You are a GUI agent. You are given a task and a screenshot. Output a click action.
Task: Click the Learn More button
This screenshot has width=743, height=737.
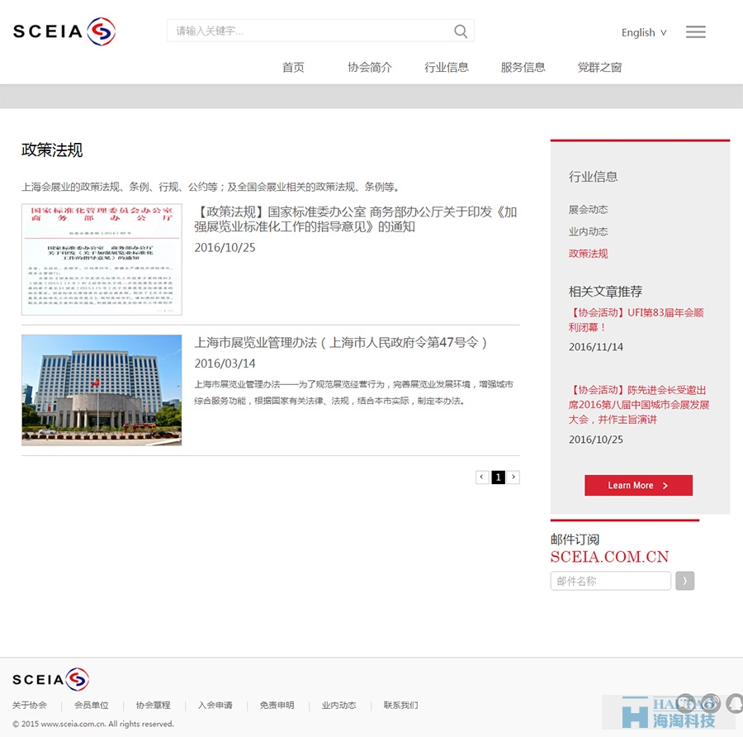[x=638, y=485]
